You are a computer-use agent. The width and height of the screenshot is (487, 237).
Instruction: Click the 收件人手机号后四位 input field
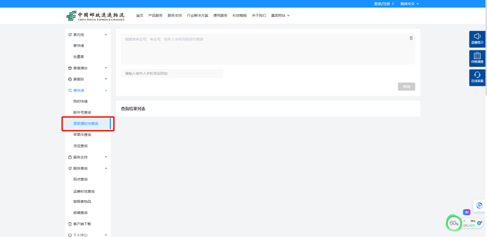click(x=172, y=73)
